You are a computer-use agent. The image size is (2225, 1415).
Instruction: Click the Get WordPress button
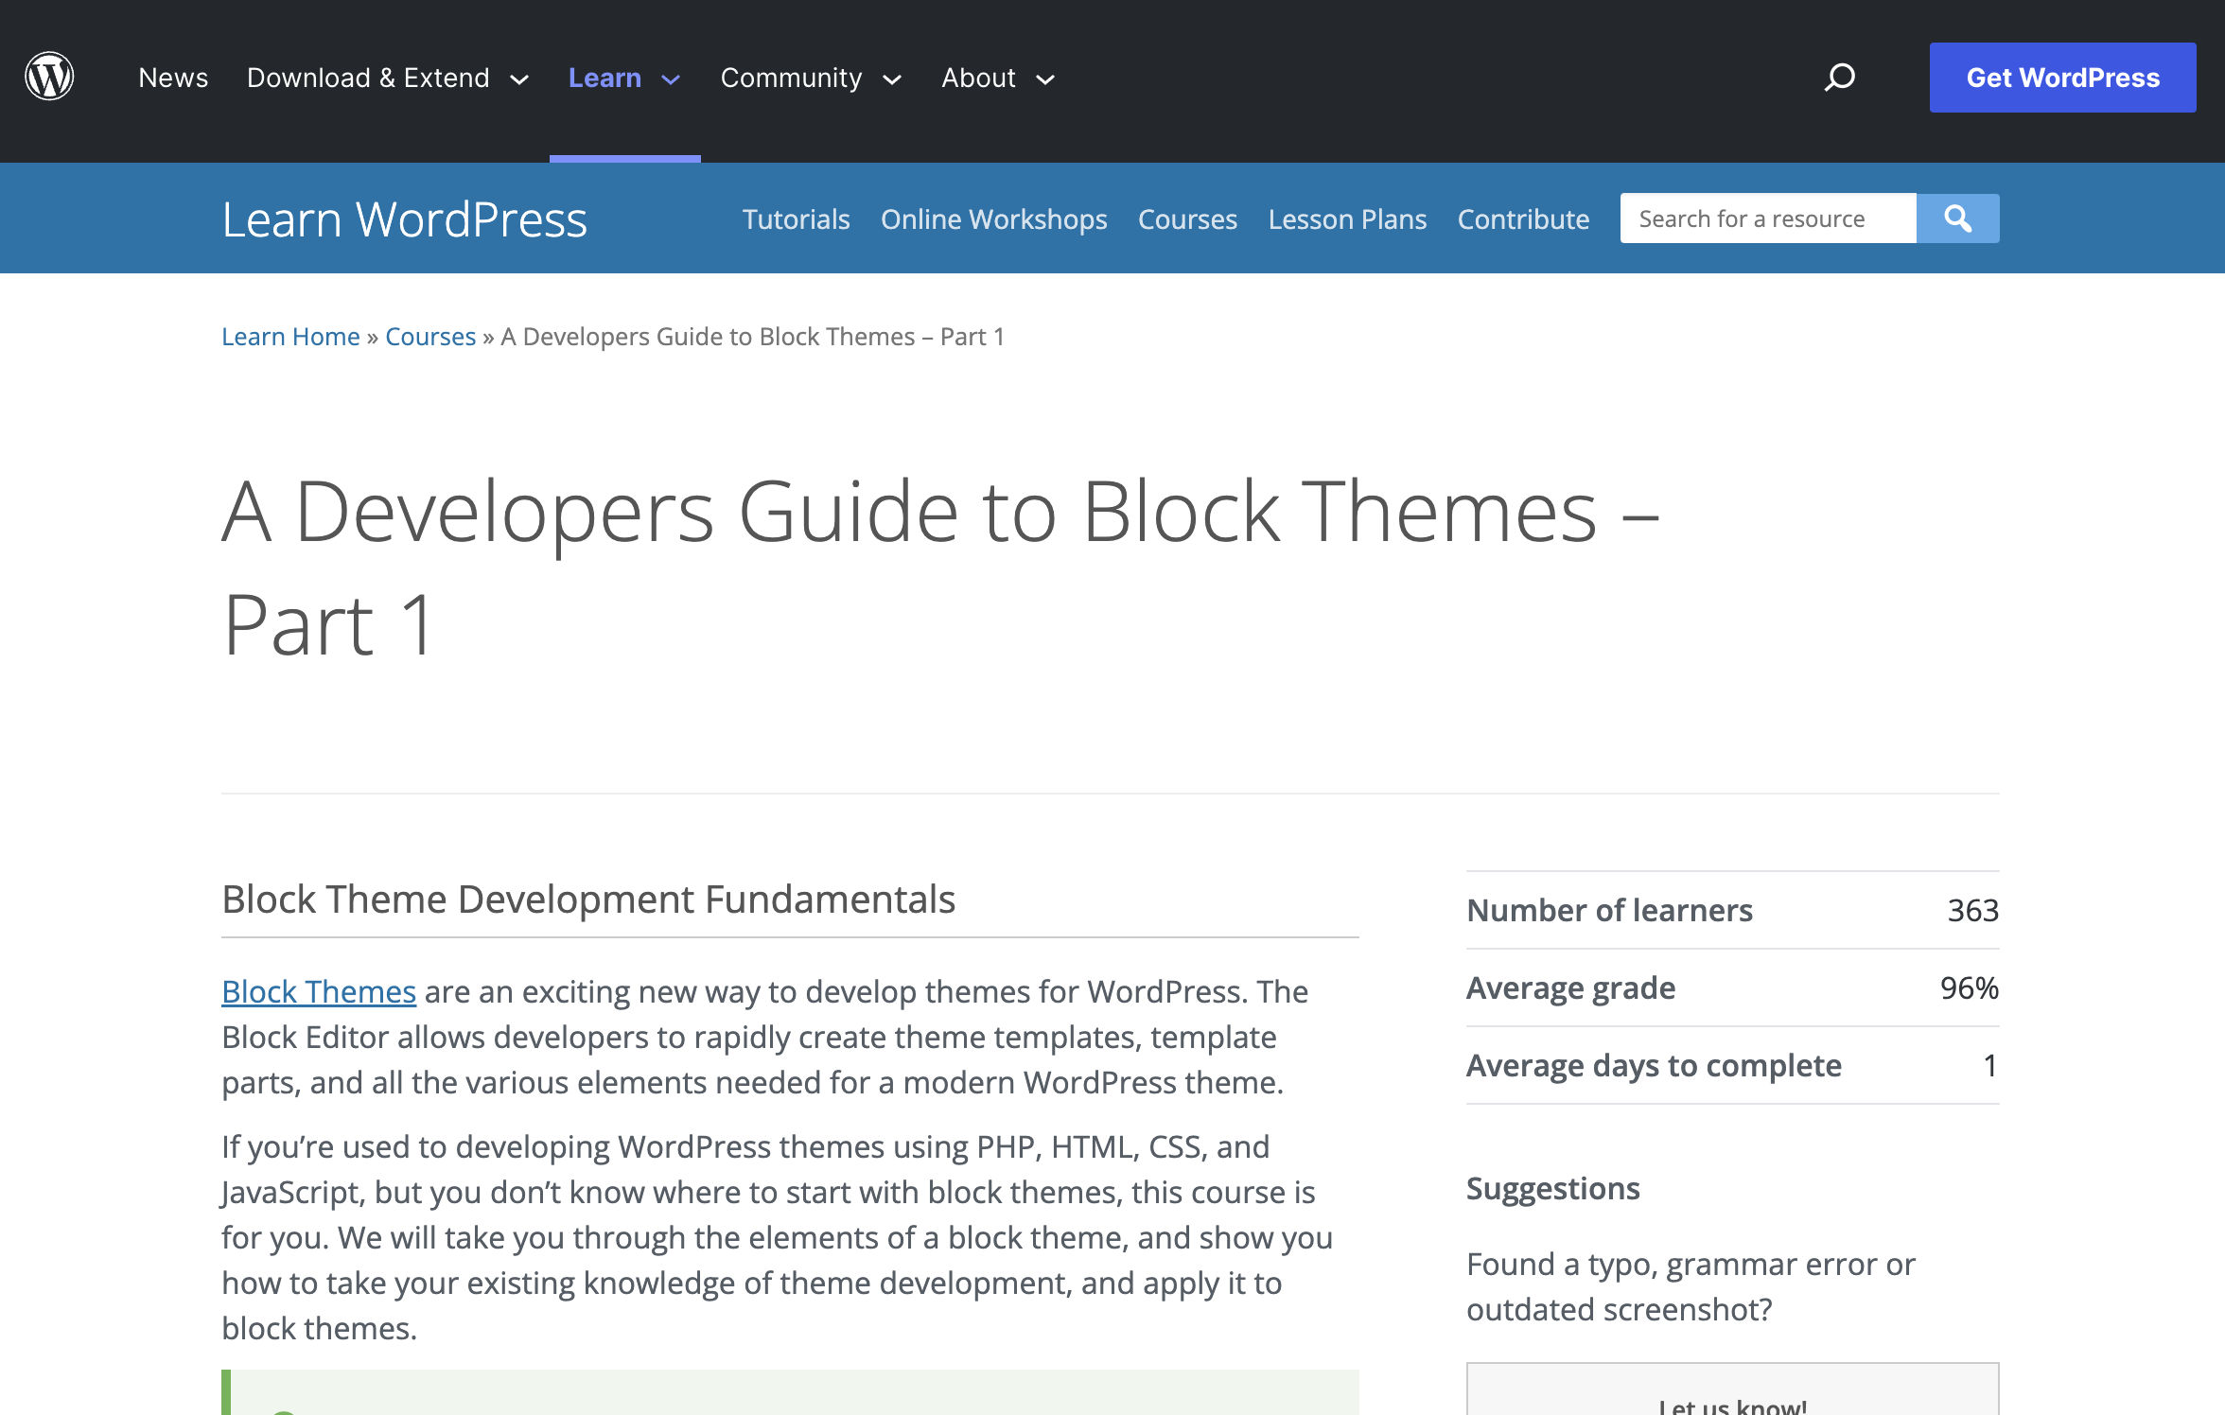pyautogui.click(x=2062, y=77)
